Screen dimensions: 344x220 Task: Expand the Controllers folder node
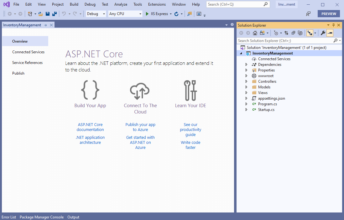pyautogui.click(x=247, y=81)
